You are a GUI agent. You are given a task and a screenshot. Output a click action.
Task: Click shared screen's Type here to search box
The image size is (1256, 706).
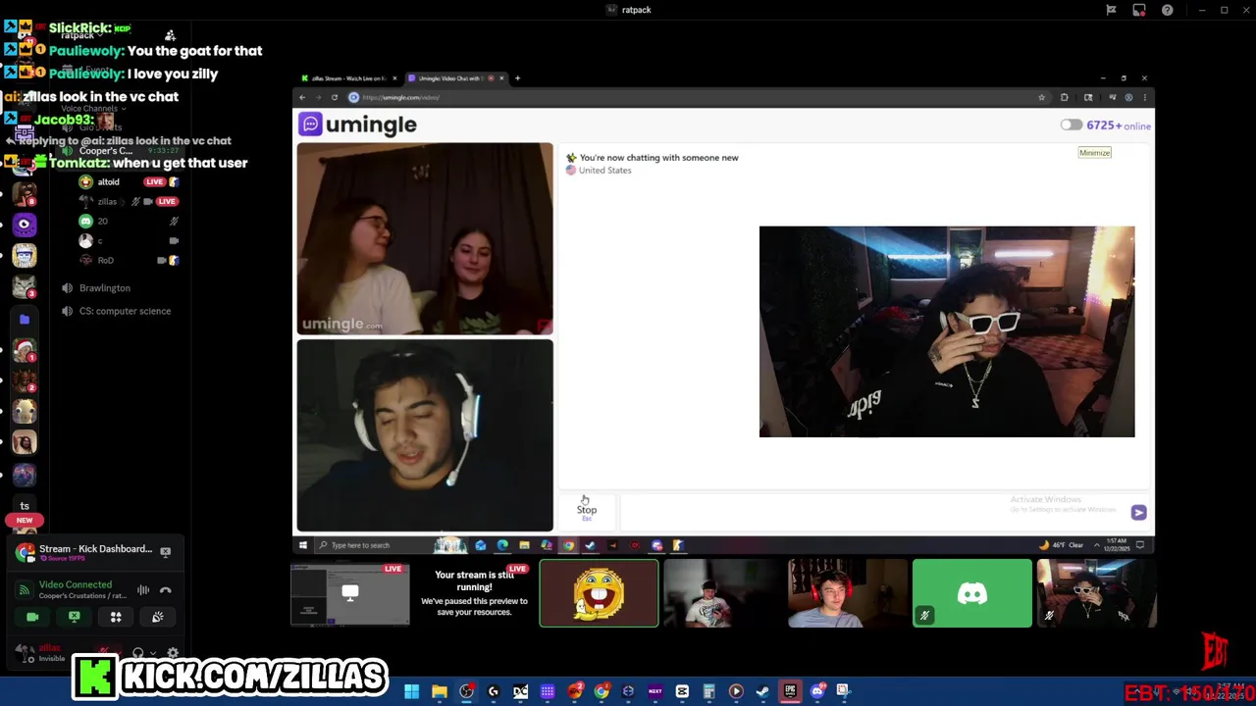point(373,545)
